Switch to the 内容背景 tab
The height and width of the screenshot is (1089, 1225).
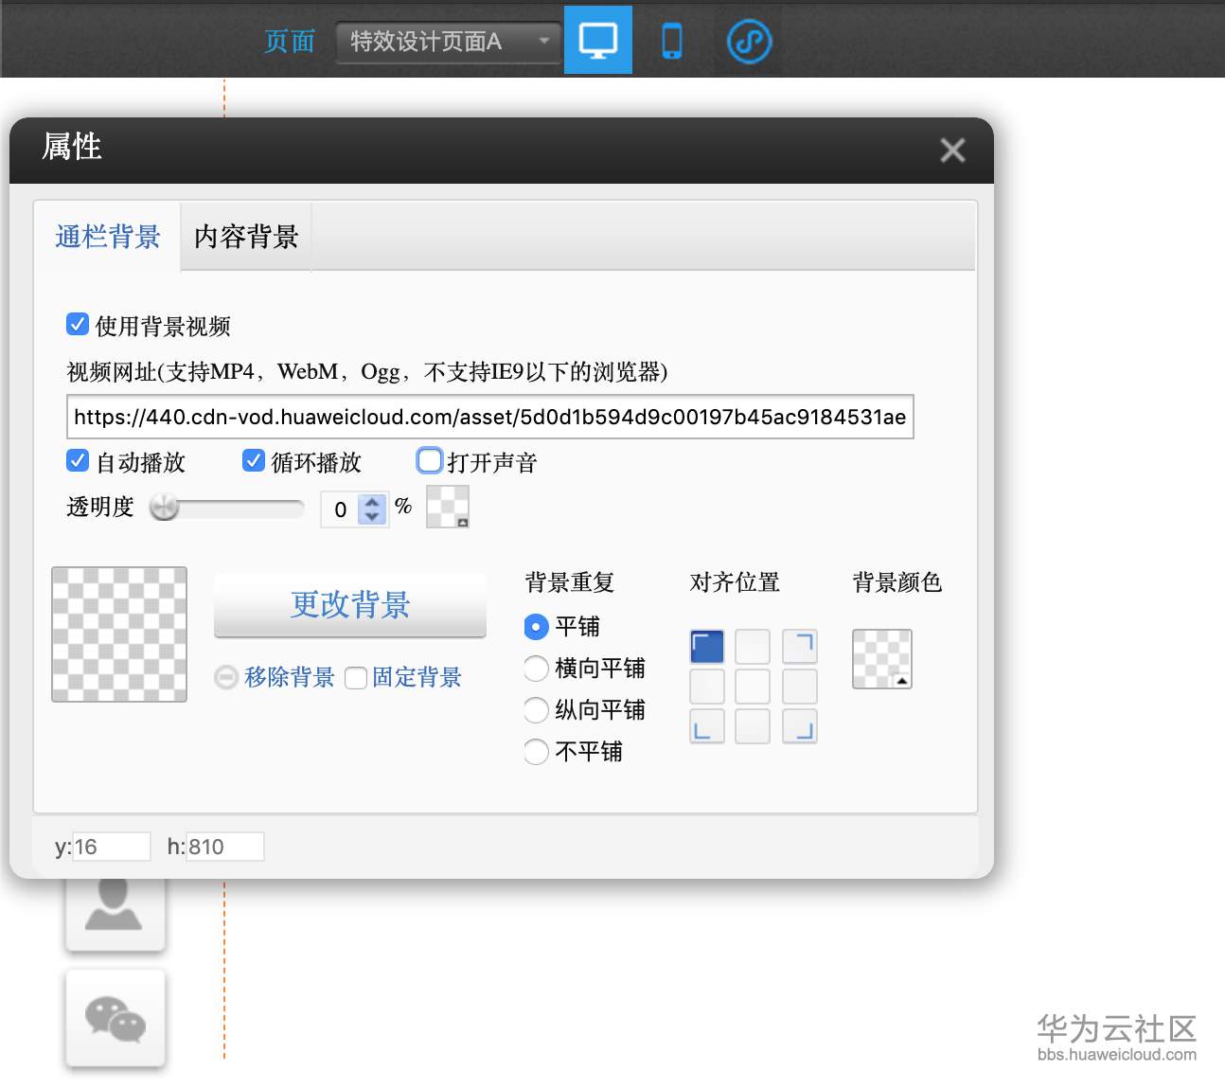pos(246,237)
